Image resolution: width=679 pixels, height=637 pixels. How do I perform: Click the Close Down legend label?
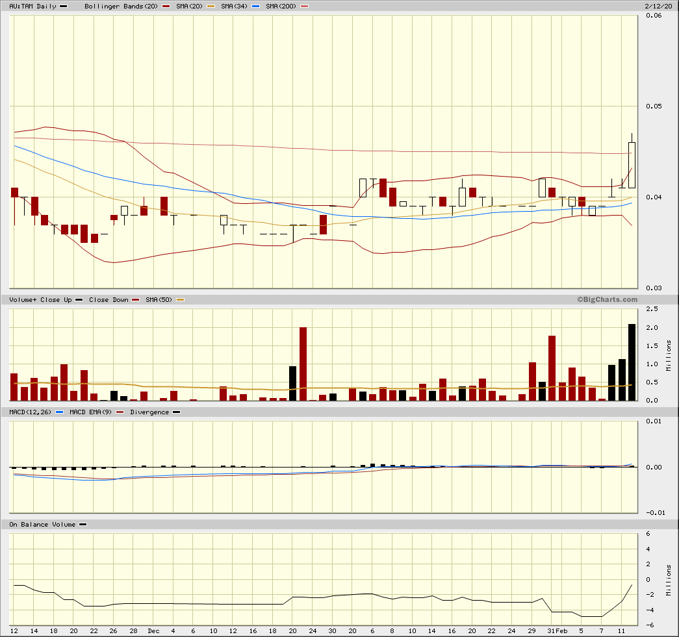(109, 300)
